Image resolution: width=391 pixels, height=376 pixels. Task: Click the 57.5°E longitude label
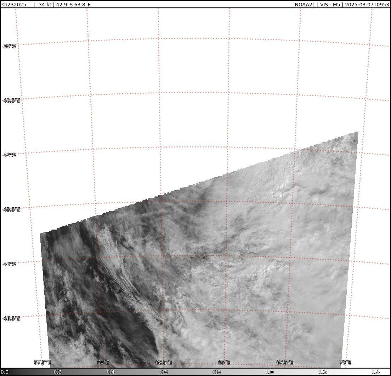[x=42, y=362]
